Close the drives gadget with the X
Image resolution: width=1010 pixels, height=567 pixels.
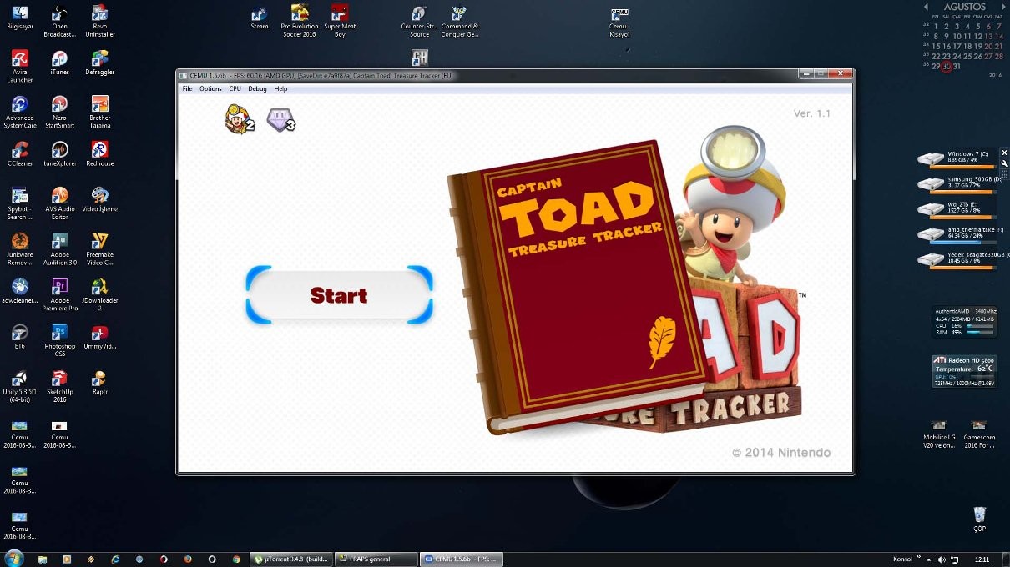(x=1004, y=153)
